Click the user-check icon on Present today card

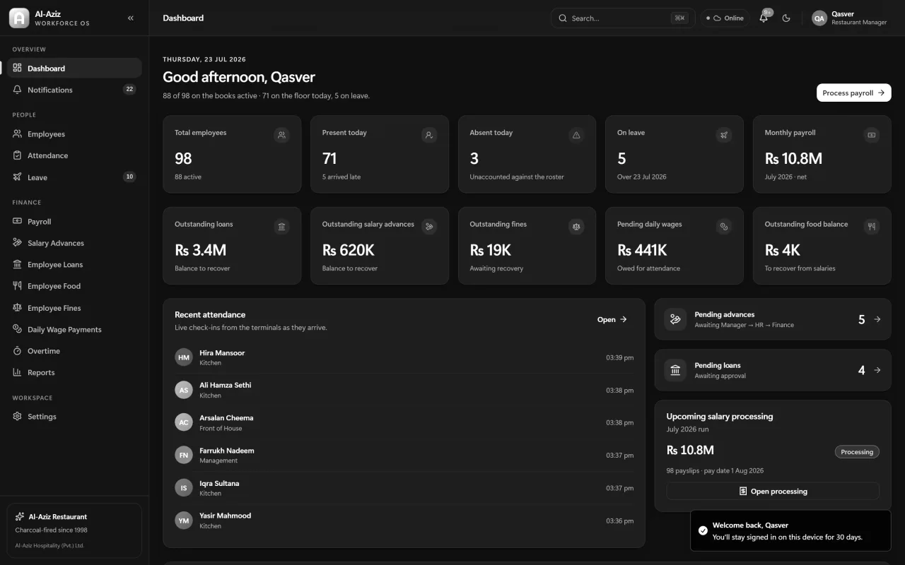click(429, 135)
